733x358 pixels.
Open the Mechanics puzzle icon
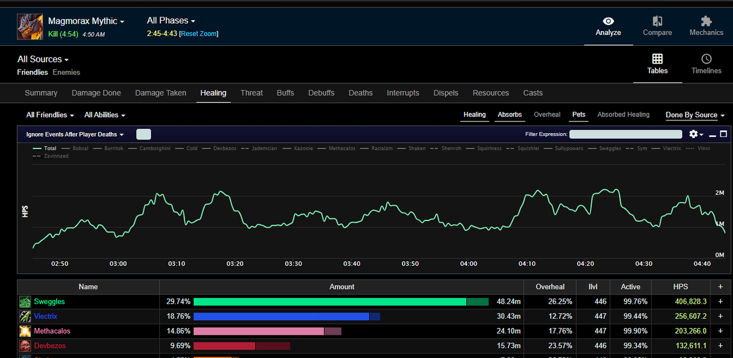706,21
